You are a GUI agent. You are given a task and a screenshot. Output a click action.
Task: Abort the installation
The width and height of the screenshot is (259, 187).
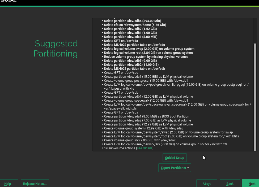tap(206, 184)
